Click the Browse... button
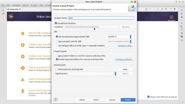The height and width of the screenshot is (104, 185). [127, 27]
